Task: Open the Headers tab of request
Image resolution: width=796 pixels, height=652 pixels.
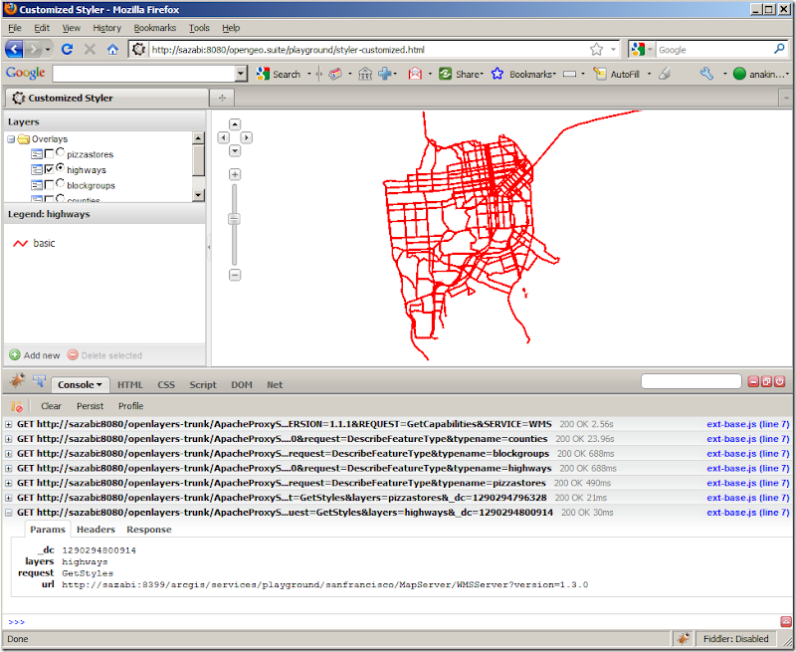Action: click(96, 530)
